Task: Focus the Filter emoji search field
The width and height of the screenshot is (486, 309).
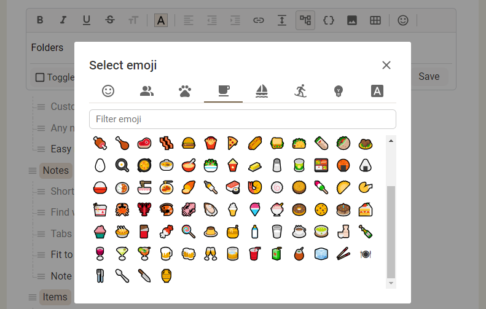Action: [x=242, y=119]
